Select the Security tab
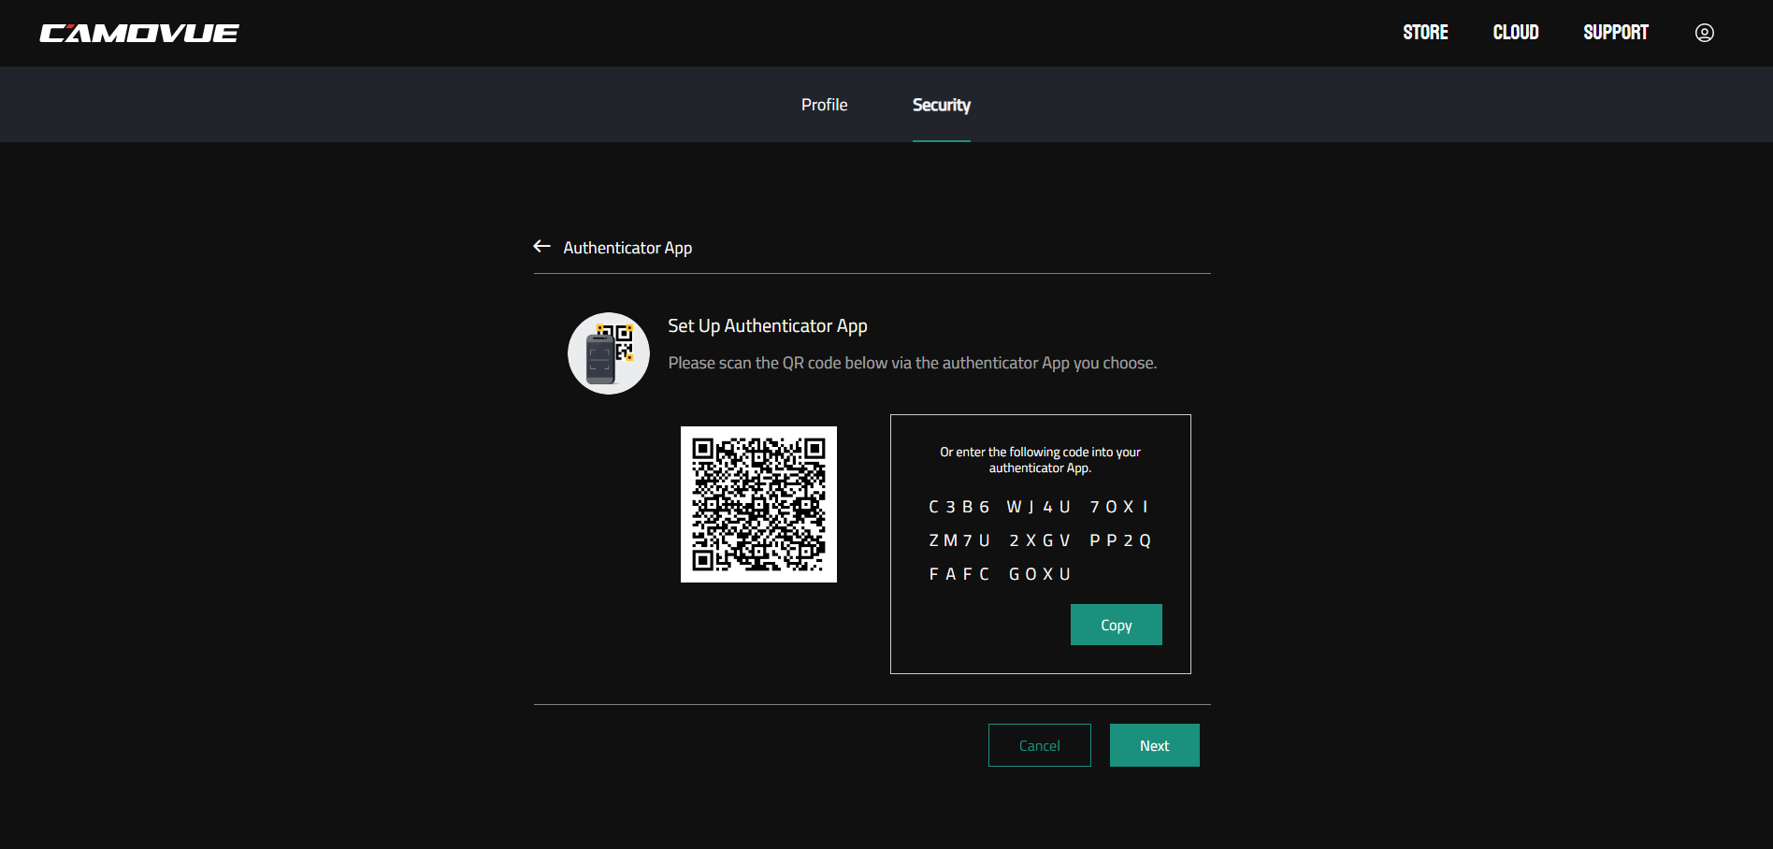The width and height of the screenshot is (1773, 849). pyautogui.click(x=942, y=105)
